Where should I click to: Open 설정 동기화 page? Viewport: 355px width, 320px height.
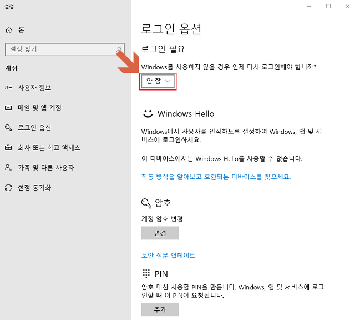click(x=34, y=188)
